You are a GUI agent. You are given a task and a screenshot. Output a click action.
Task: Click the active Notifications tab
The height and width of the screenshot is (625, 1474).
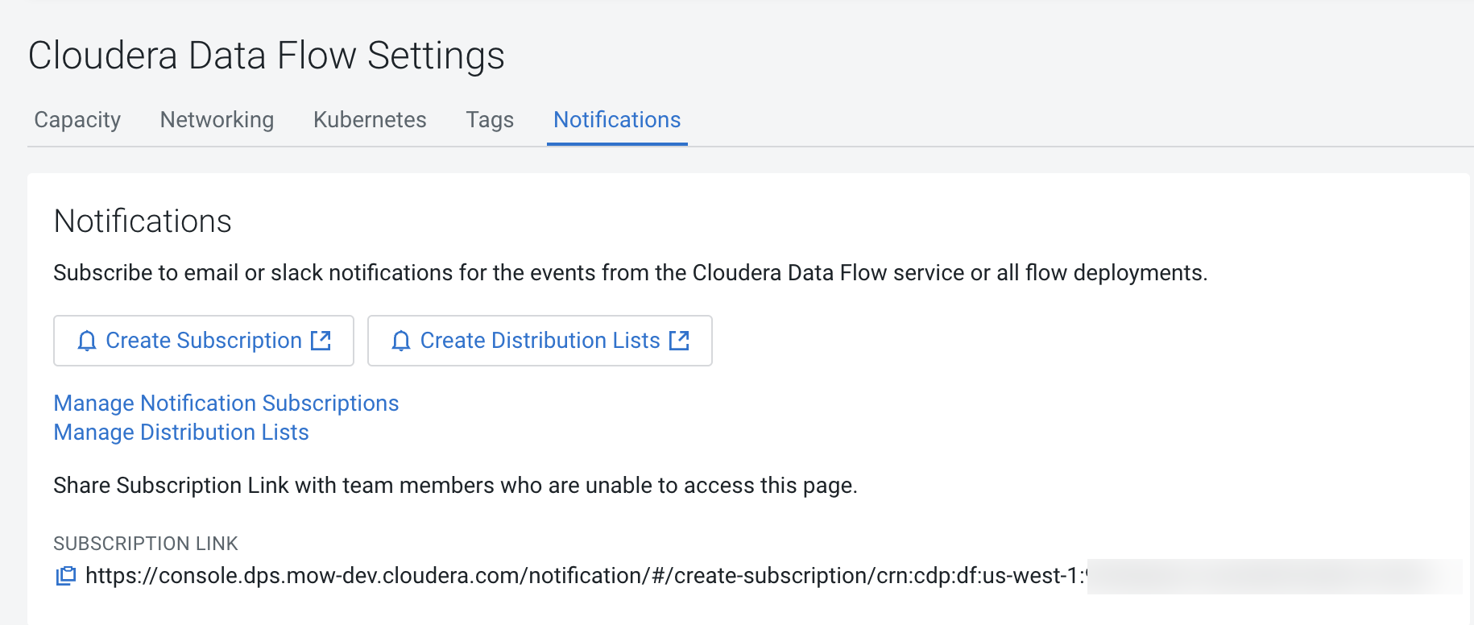point(617,120)
